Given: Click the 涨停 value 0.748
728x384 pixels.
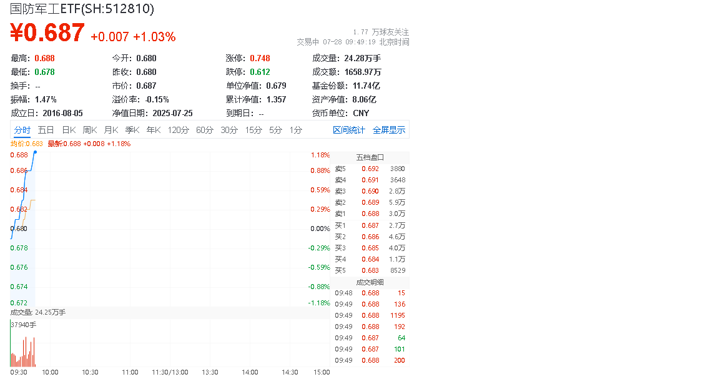Looking at the screenshot, I should [x=260, y=58].
